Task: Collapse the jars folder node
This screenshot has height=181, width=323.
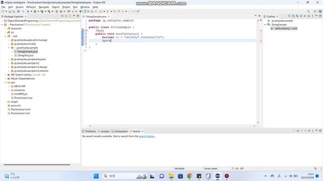Action: click(x=6, y=82)
